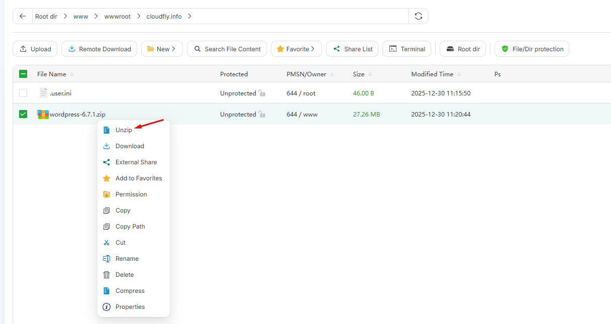Choose Delete in the context menu

(x=125, y=275)
